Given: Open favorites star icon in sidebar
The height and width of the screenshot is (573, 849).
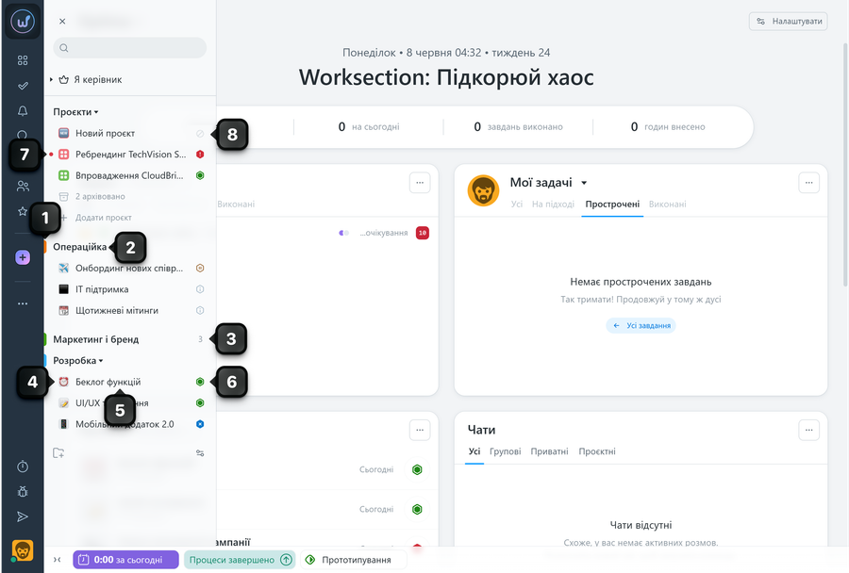Looking at the screenshot, I should pyautogui.click(x=23, y=211).
